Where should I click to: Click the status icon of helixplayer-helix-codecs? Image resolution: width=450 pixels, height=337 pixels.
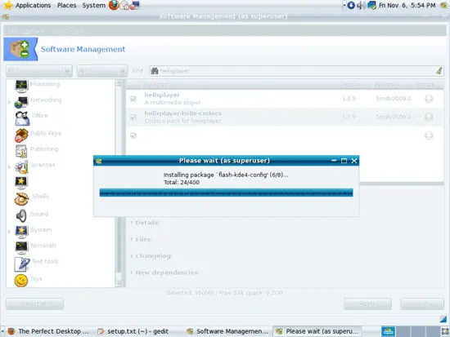[x=429, y=117]
